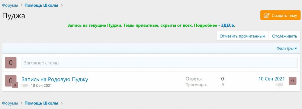
Task: Click the pencil icon in Создать тему button
Action: pos(266,15)
